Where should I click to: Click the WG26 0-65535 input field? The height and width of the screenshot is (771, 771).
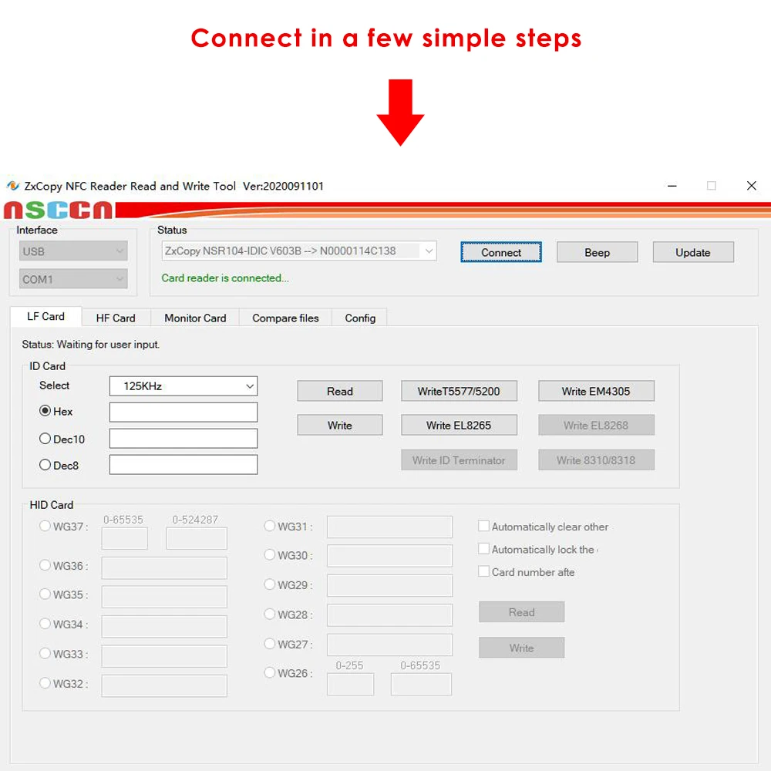(421, 685)
